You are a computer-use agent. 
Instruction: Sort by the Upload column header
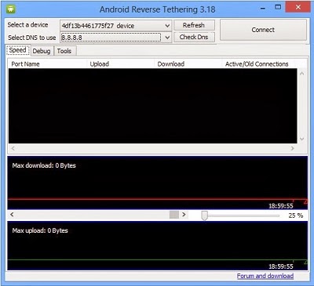(x=121, y=64)
